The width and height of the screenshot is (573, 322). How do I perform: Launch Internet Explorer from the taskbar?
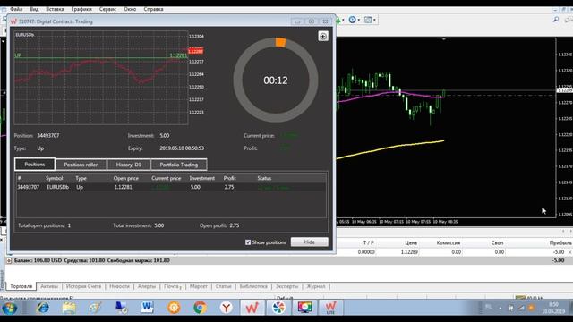point(42,308)
